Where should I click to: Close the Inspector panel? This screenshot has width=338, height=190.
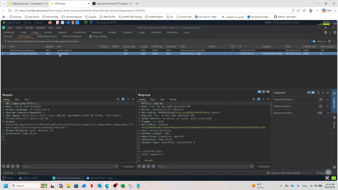pyautogui.click(x=328, y=93)
